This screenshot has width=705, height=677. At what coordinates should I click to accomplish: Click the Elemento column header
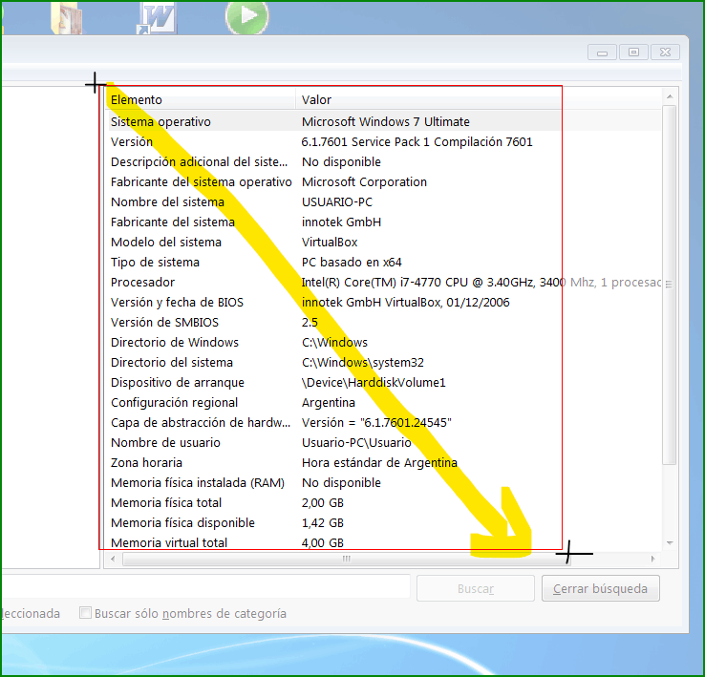[x=201, y=99]
